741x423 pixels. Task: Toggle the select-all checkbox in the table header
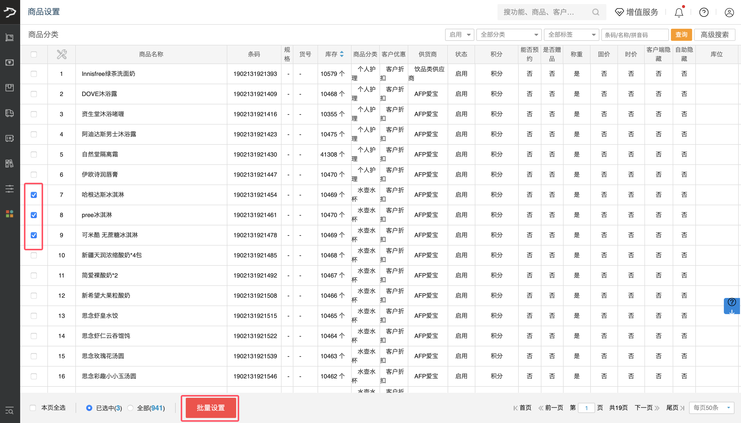[x=34, y=54]
